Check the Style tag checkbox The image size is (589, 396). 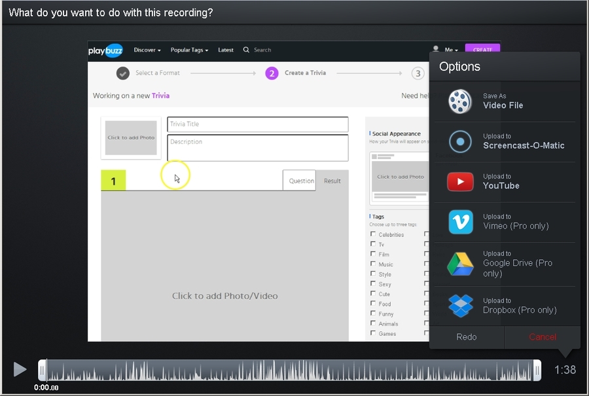point(373,274)
